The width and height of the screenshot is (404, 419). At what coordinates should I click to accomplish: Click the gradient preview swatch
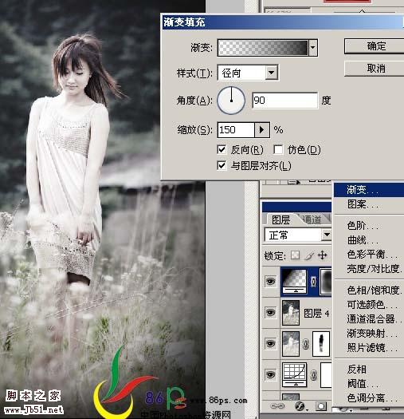coord(263,48)
